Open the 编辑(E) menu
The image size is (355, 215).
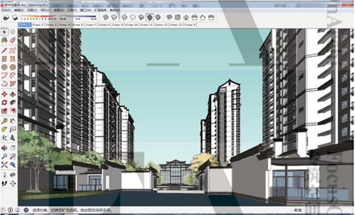(19, 10)
